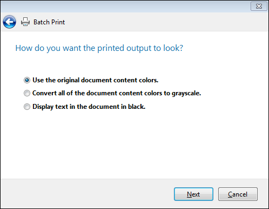Click blank white area below the radio options
The width and height of the screenshot is (269, 209).
[134, 145]
